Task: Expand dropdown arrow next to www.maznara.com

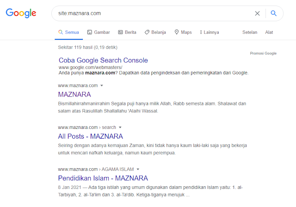Action: tap(102, 85)
